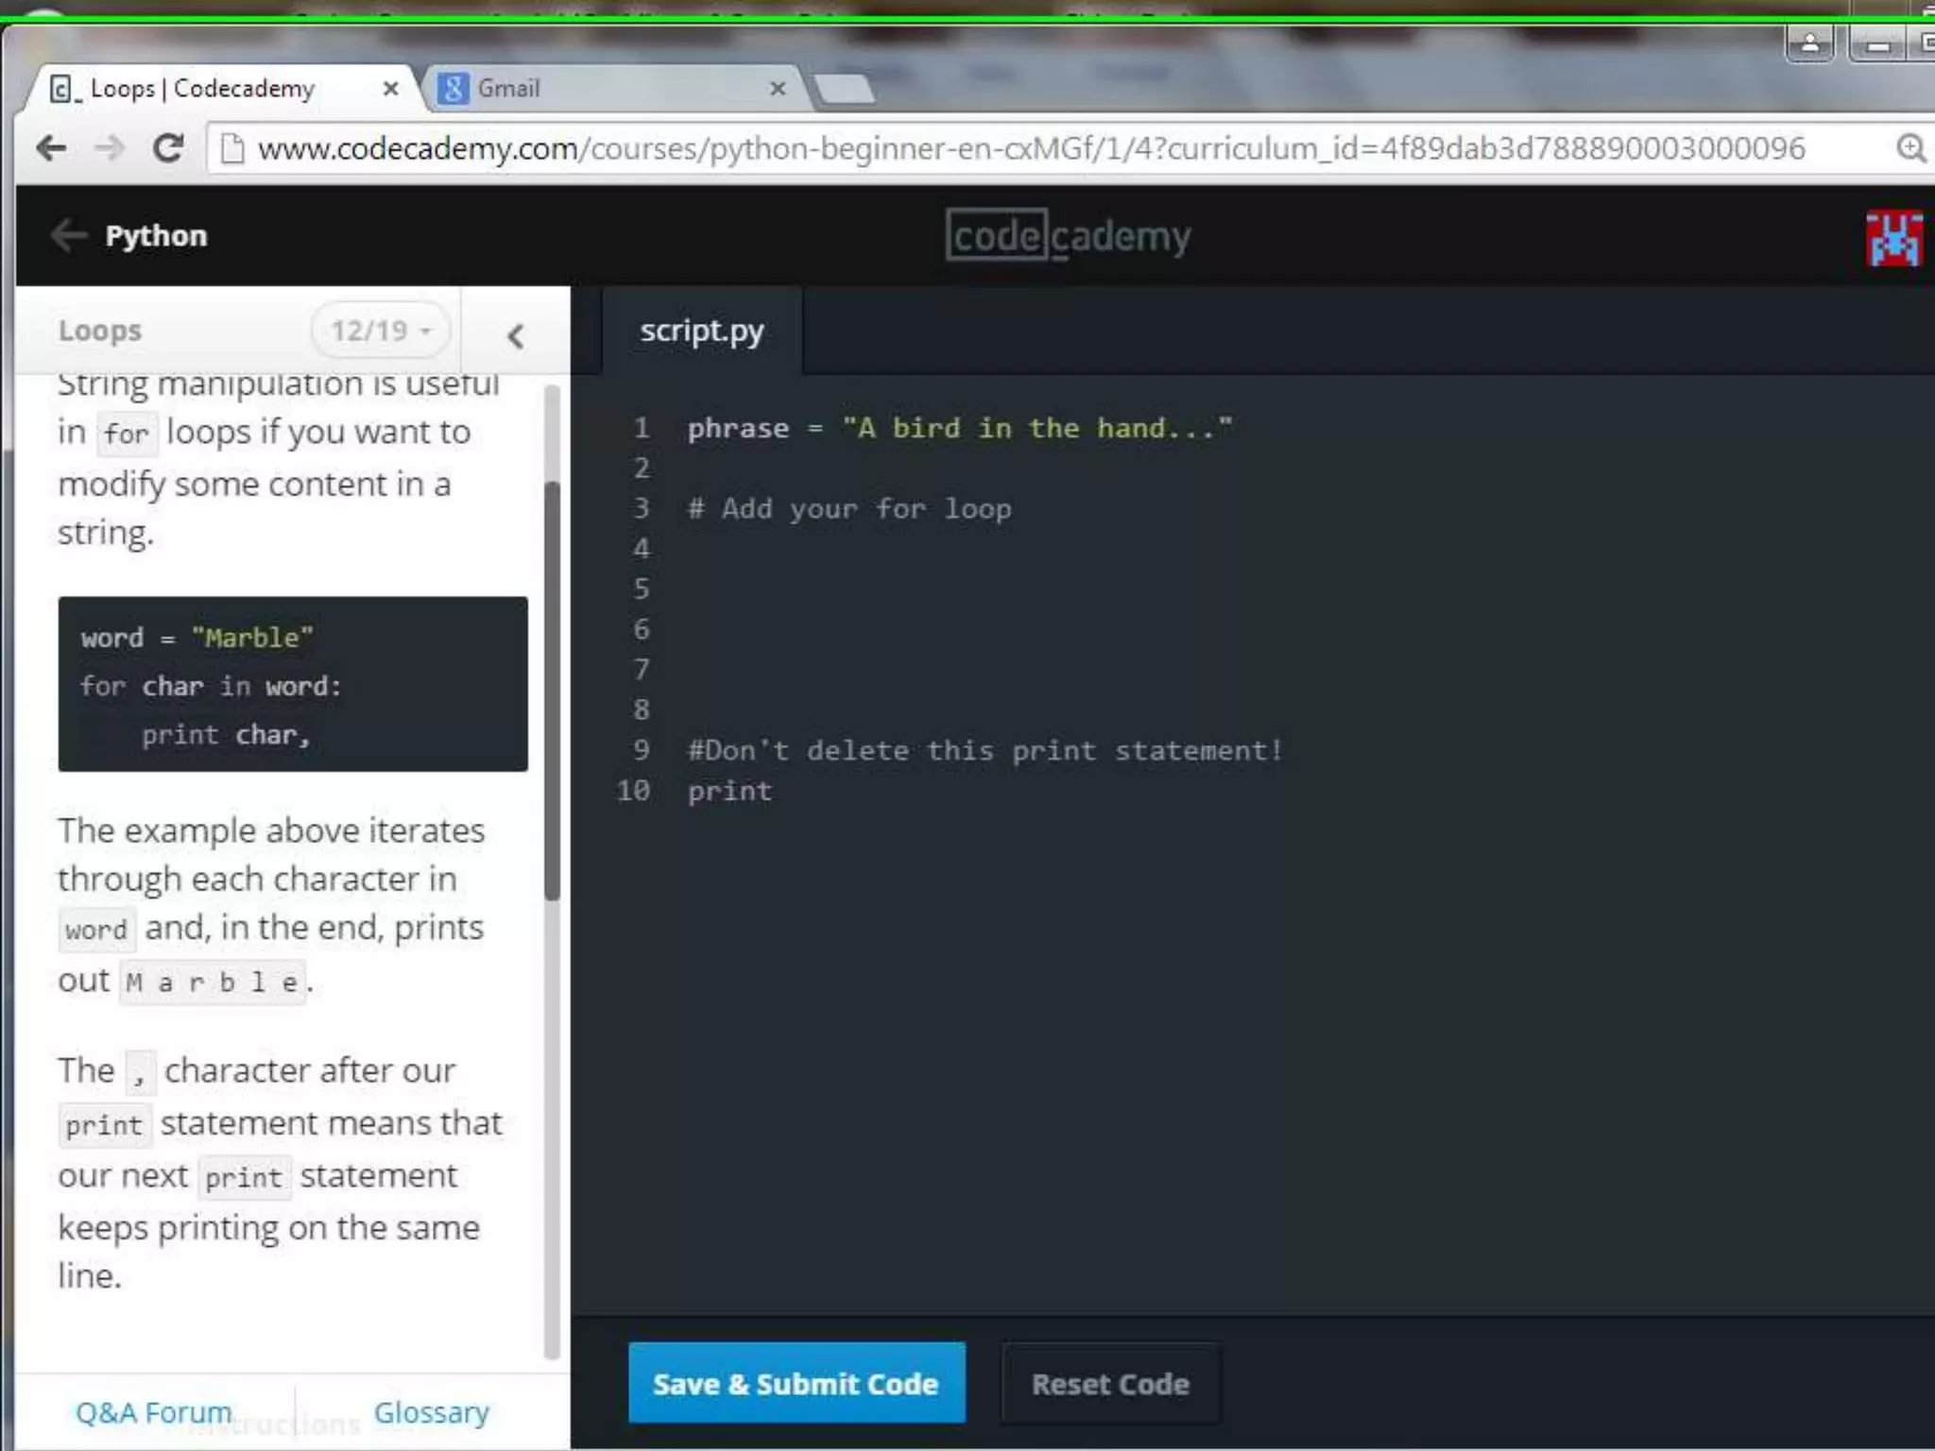Click the browser back arrow
The width and height of the screenshot is (1935, 1451).
coord(51,148)
